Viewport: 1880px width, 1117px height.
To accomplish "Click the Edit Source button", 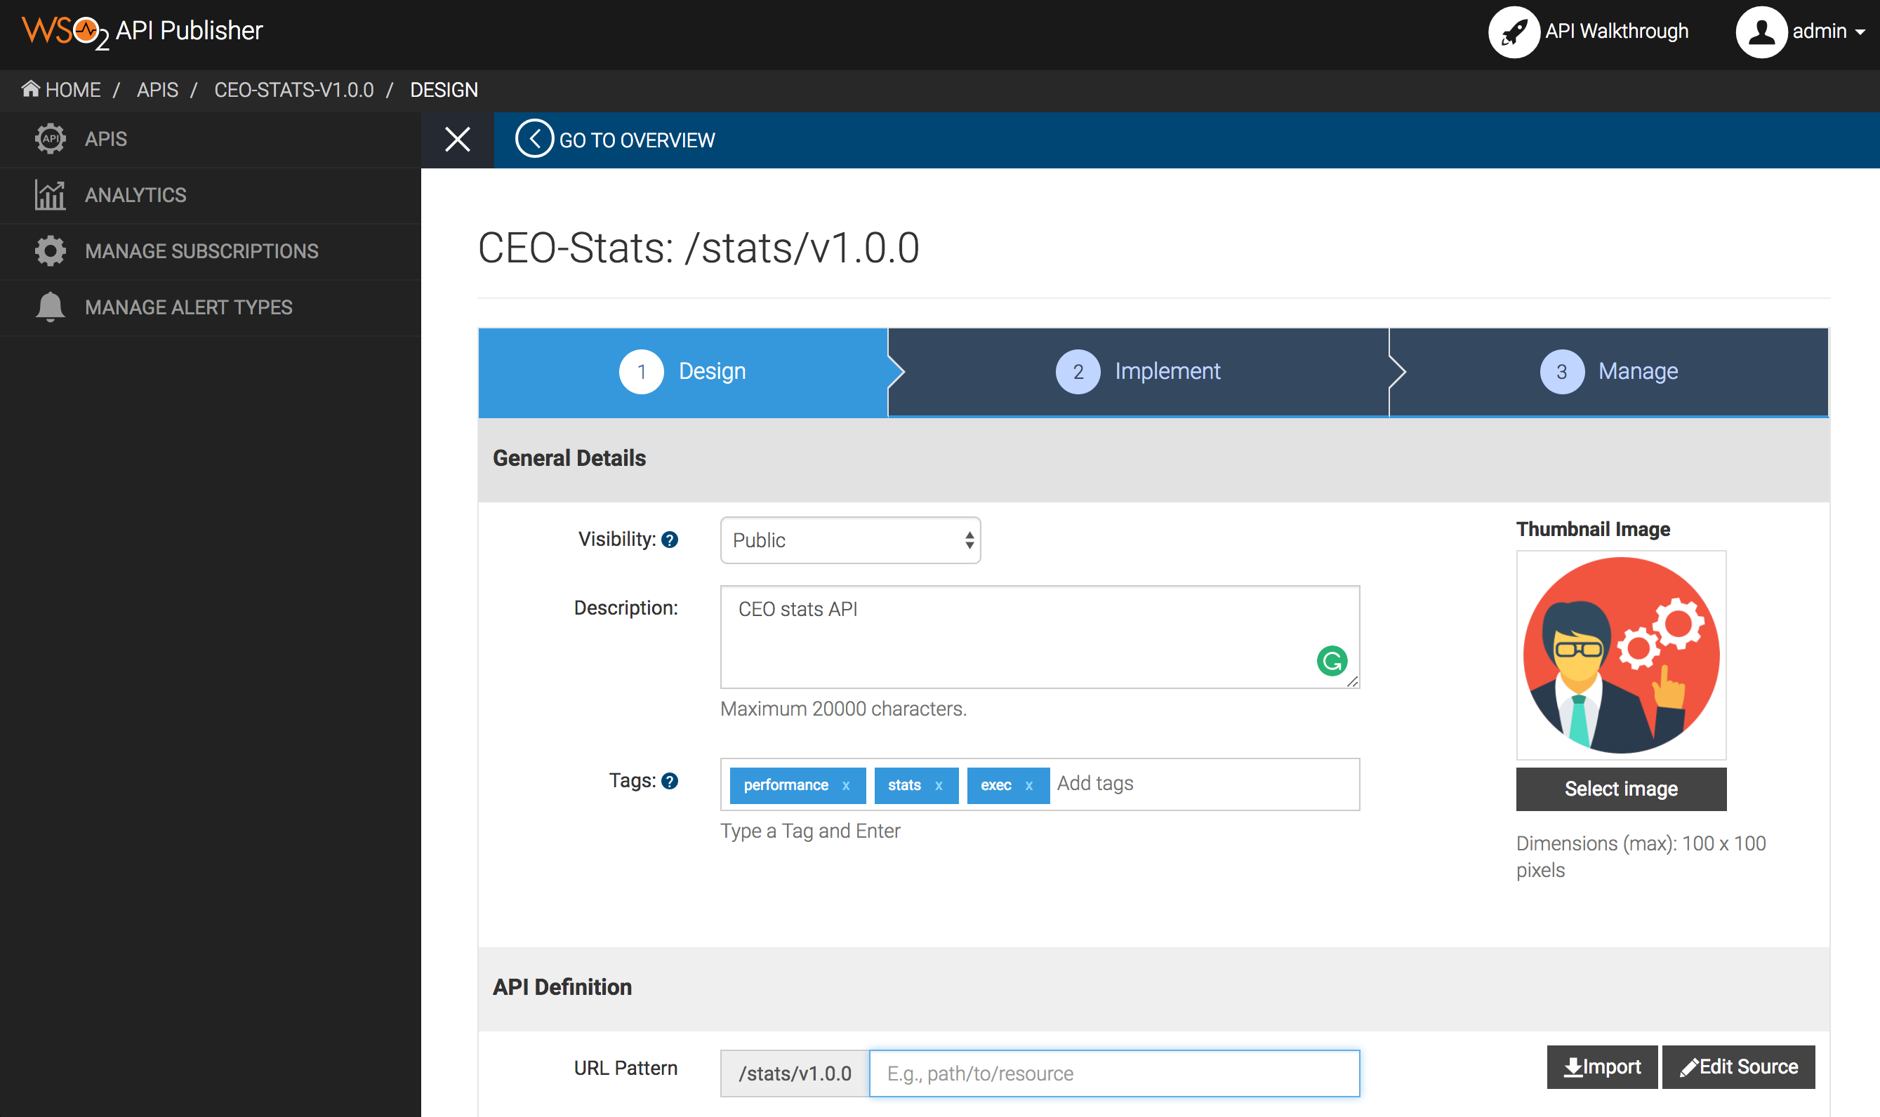I will 1739,1066.
